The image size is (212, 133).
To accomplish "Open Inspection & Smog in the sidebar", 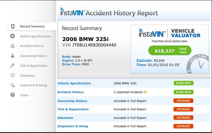I will point(33,85).
